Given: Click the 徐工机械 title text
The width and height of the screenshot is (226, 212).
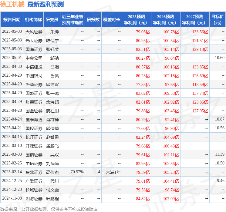Looking at the screenshot, I should point(12,4).
